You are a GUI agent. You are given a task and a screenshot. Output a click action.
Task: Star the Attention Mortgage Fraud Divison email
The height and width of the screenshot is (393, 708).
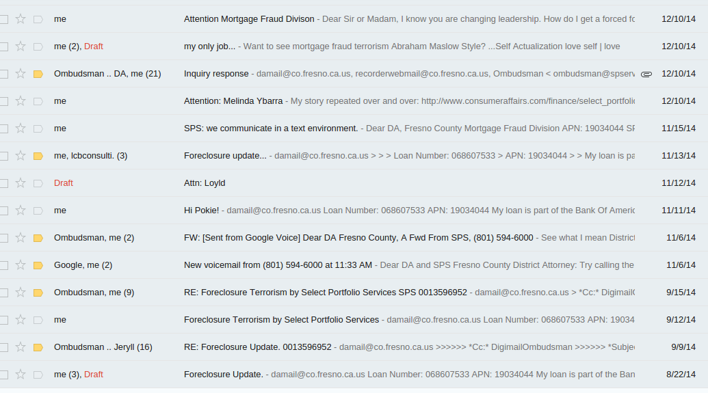coord(21,19)
